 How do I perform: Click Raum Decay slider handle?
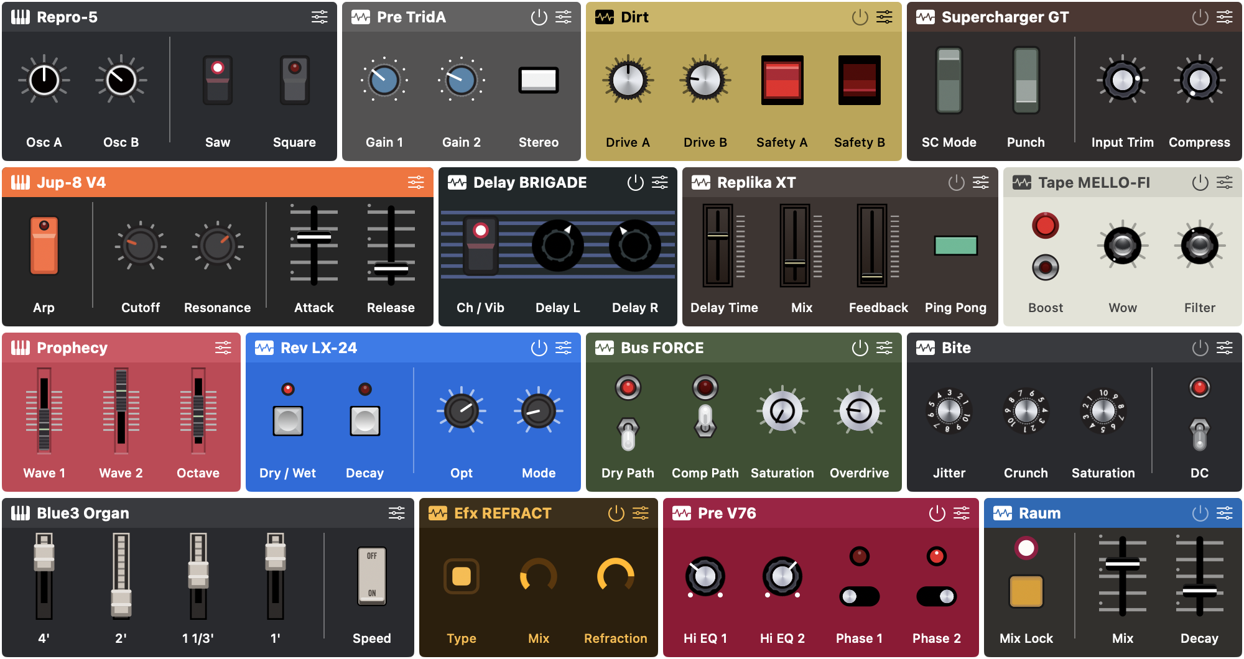tap(1200, 591)
